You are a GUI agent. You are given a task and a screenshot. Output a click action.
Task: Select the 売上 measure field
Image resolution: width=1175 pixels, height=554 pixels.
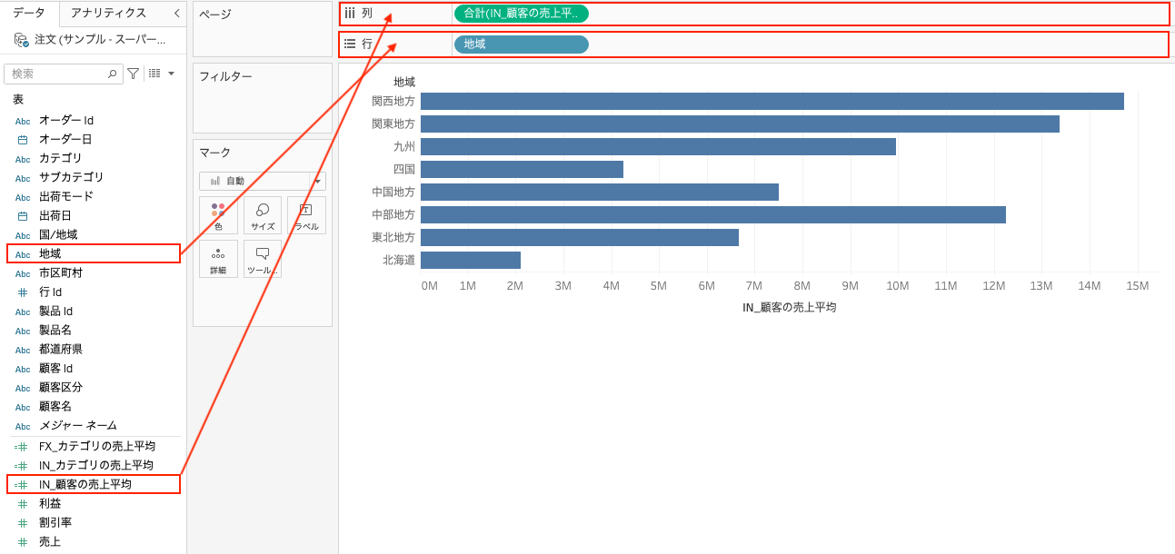[x=50, y=541]
